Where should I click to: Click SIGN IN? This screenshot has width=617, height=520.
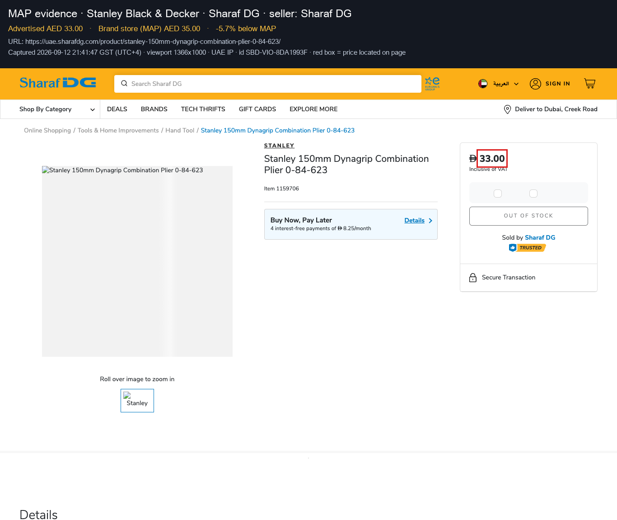point(558,84)
